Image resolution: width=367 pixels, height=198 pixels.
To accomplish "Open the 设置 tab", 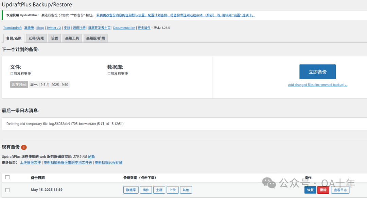I will coord(54,38).
